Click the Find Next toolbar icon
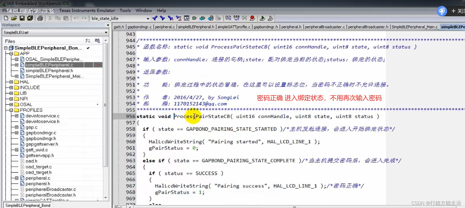 click(x=162, y=18)
